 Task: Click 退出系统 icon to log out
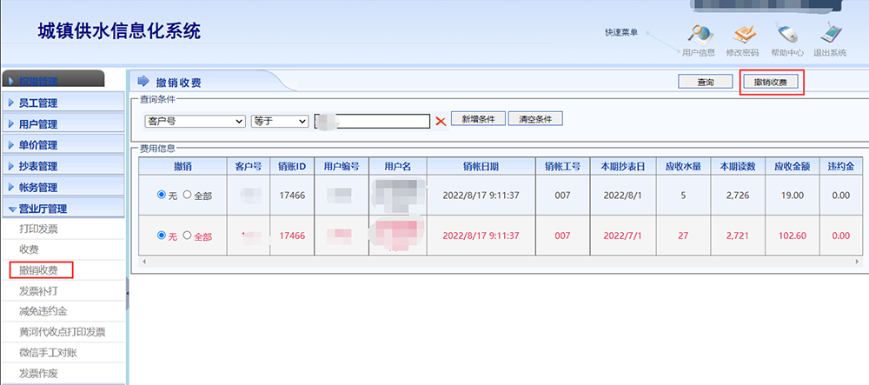point(831,35)
